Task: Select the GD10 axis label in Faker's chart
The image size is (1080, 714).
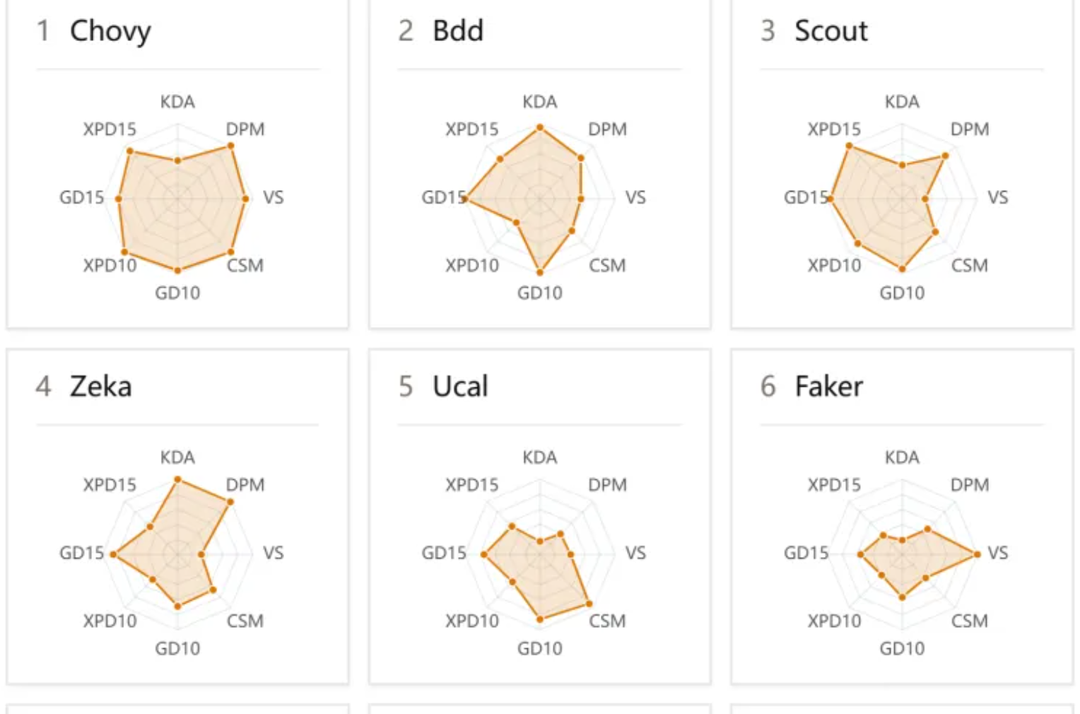Action: (x=902, y=648)
